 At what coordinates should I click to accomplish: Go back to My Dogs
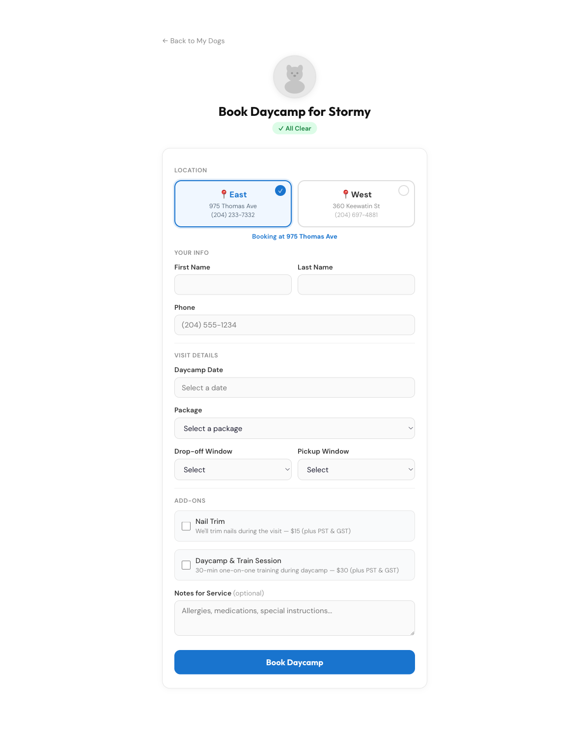point(194,41)
